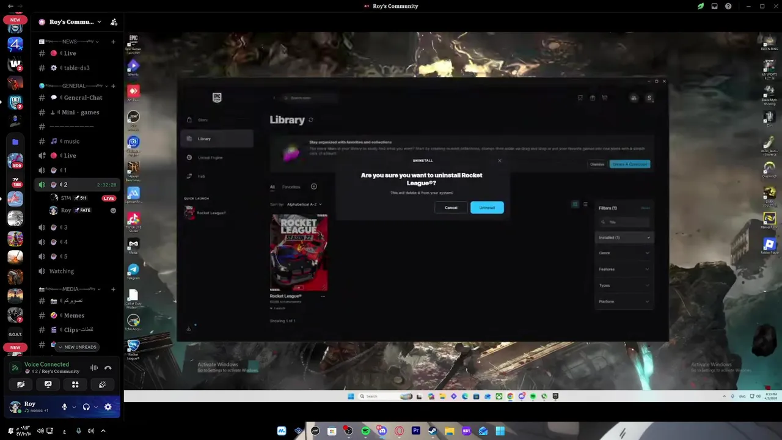This screenshot has height=440, width=782.
Task: Open the table-ds3 channel
Action: point(77,68)
